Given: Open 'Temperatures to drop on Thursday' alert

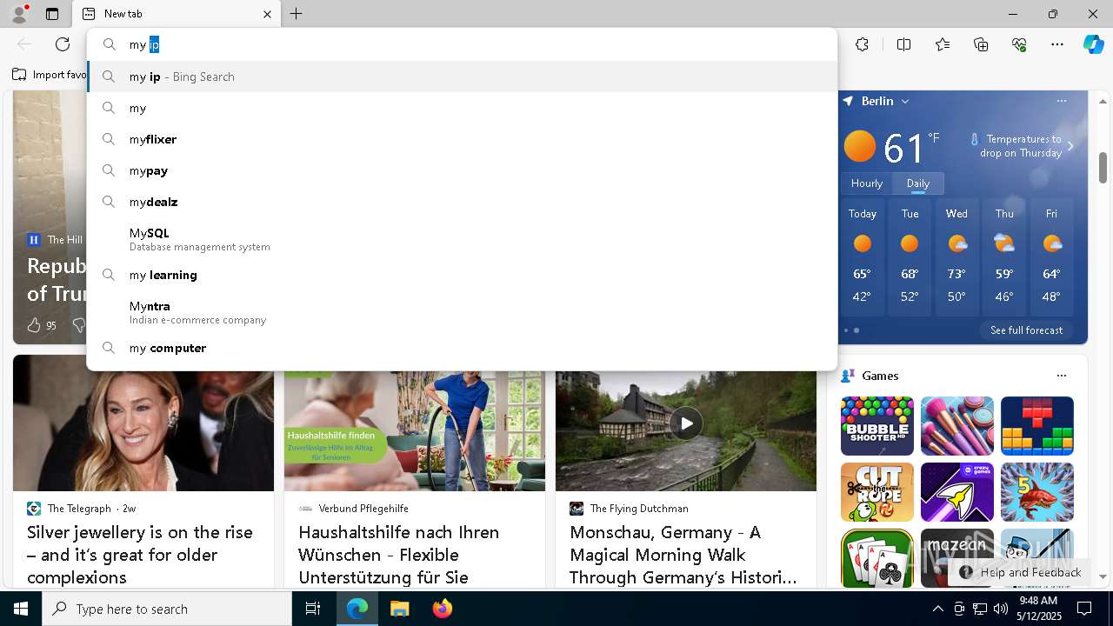Looking at the screenshot, I should coord(1020,146).
